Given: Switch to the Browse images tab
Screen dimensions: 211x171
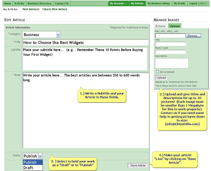Looking at the screenshot, I should coord(160,26).
